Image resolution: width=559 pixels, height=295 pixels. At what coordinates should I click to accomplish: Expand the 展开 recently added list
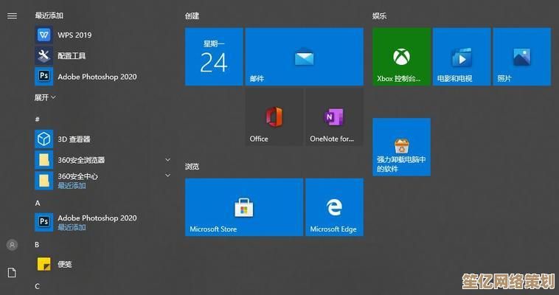tap(45, 97)
